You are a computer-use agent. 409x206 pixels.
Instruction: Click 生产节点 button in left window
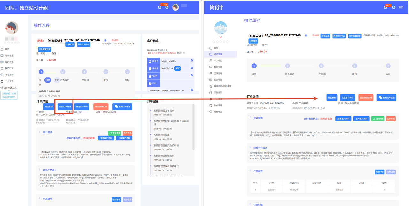coord(127,133)
